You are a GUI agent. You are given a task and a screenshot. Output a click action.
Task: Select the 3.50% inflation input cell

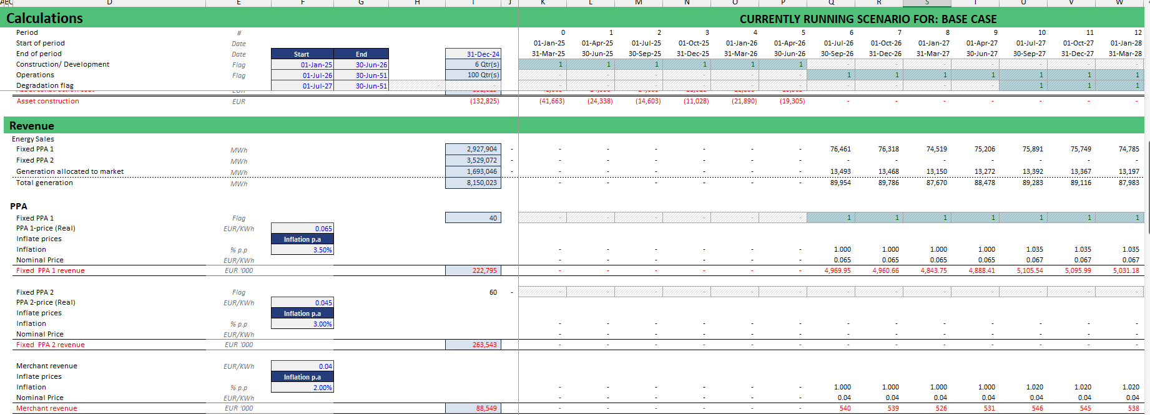[302, 250]
